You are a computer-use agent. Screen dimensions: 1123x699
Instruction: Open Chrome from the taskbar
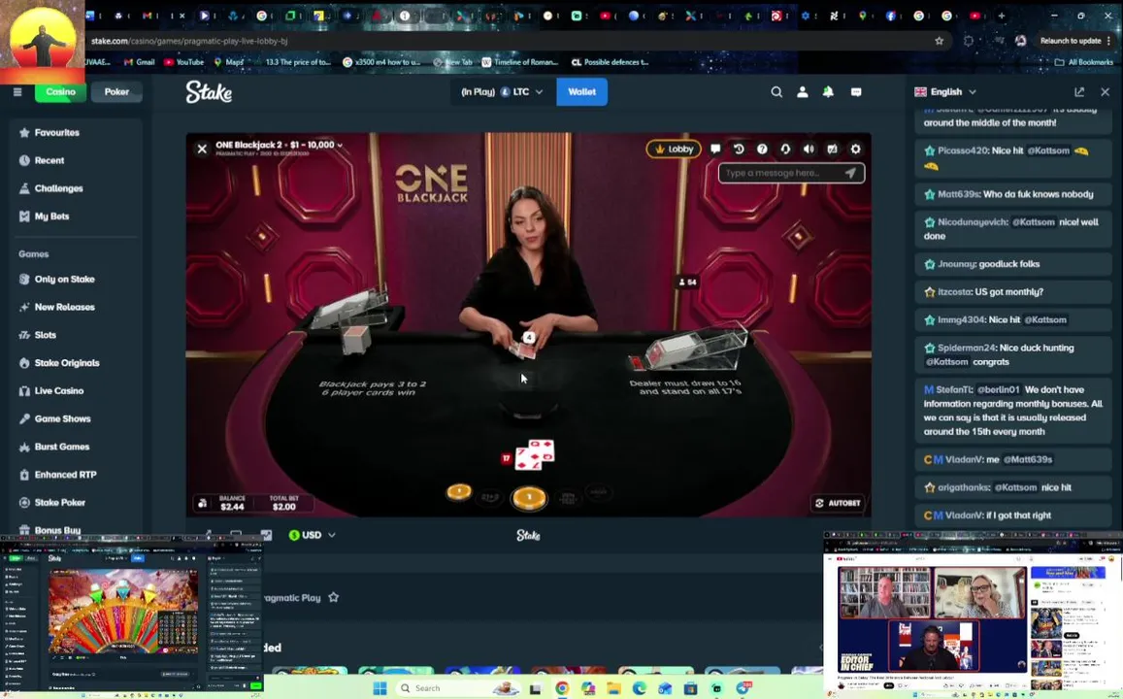coord(562,688)
